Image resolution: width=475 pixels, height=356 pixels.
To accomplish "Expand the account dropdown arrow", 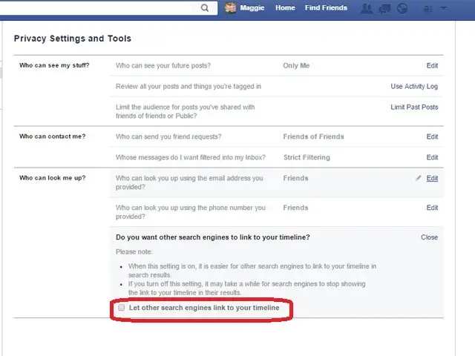I will pyautogui.click(x=444, y=9).
